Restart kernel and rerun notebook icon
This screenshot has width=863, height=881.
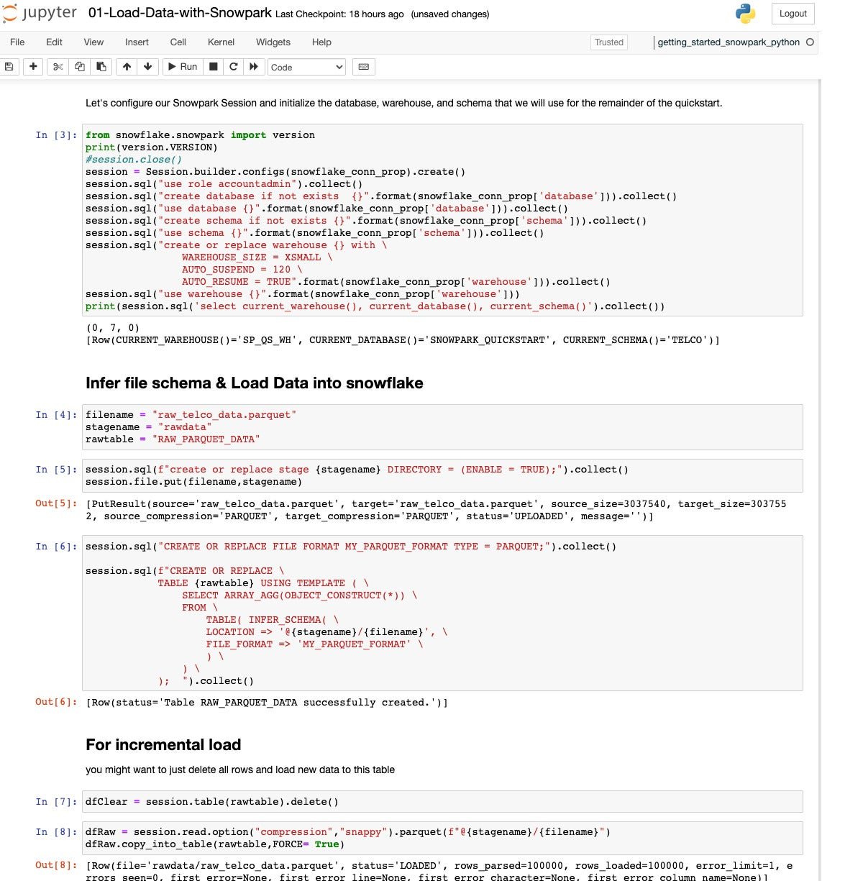click(254, 67)
